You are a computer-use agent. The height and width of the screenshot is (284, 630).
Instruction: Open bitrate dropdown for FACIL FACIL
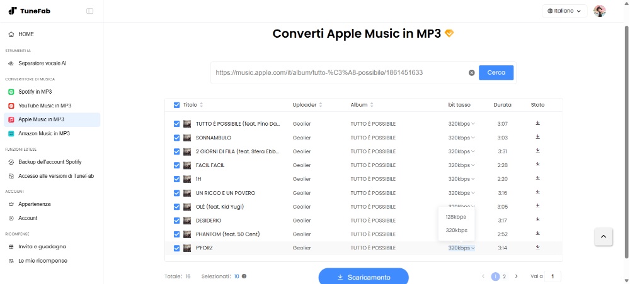pyautogui.click(x=462, y=165)
